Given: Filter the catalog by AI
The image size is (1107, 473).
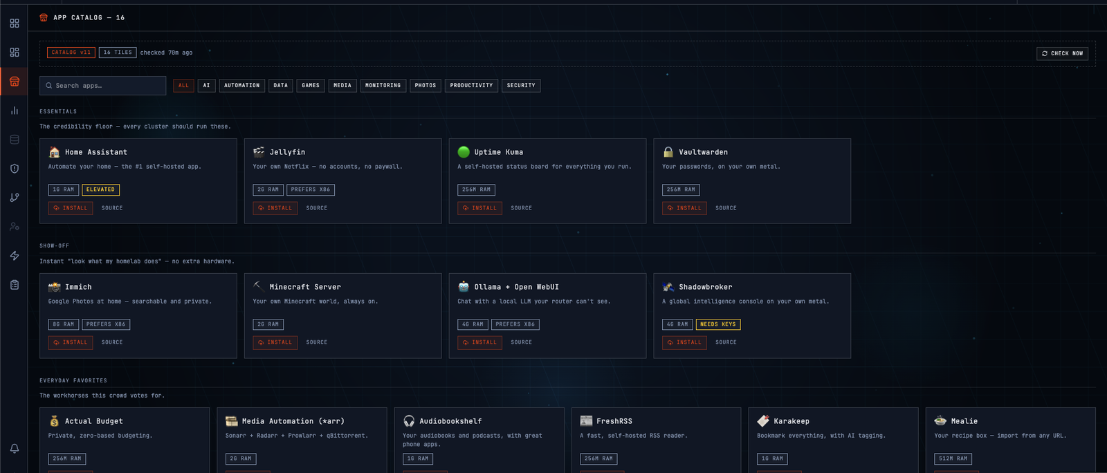Looking at the screenshot, I should pyautogui.click(x=206, y=86).
